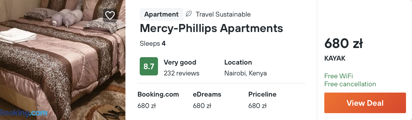Open the Mercy-Phillips Apartments title
The height and width of the screenshot is (120, 412).
pyautogui.click(x=211, y=28)
